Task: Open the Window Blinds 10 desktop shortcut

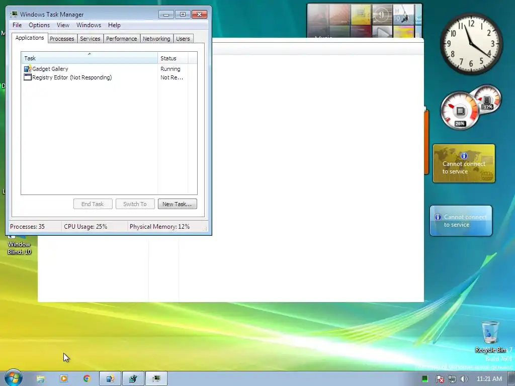Action: 19,245
